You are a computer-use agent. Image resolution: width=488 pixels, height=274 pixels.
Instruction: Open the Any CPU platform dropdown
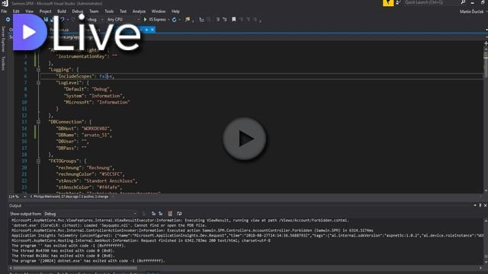click(x=124, y=20)
